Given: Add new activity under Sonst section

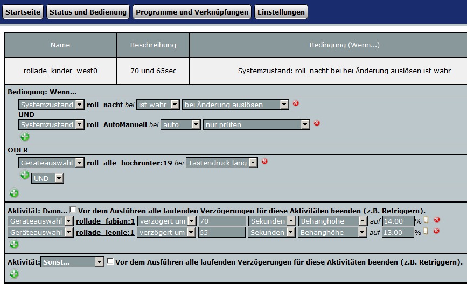Looking at the screenshot, I should pos(14,274).
